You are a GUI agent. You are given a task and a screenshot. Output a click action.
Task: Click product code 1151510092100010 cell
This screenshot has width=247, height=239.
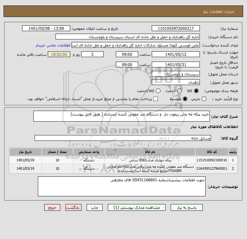pos(212,160)
